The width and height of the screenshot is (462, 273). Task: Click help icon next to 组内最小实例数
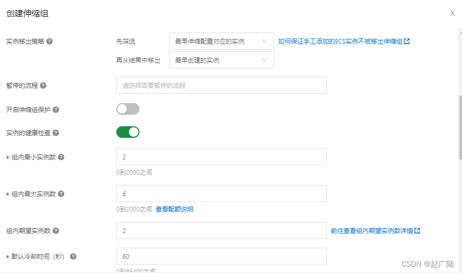click(x=61, y=157)
